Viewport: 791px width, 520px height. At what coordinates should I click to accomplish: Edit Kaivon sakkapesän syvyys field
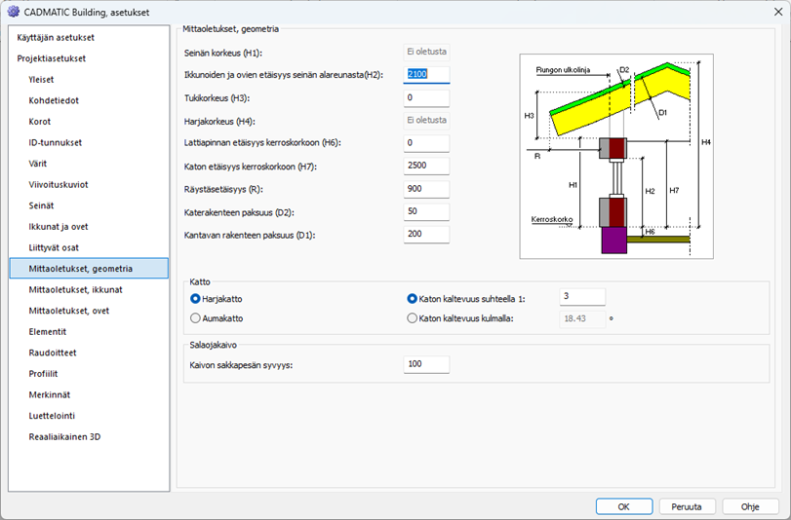(426, 364)
